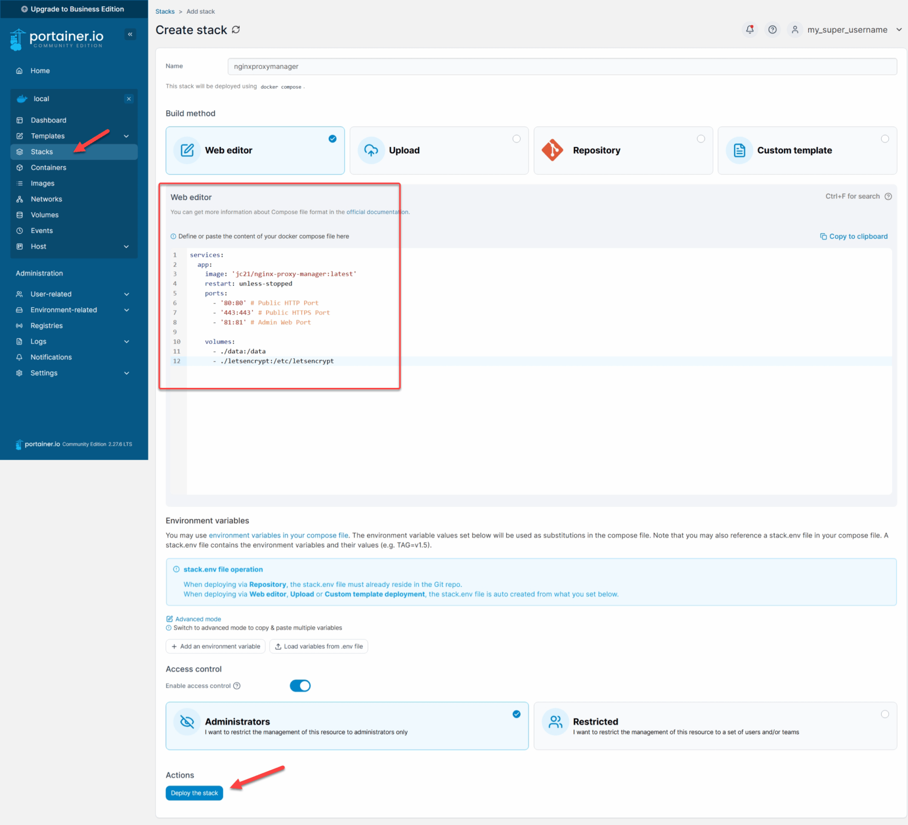This screenshot has width=908, height=825.
Task: Select the Administrators access option
Action: tap(347, 726)
